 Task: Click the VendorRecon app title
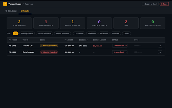coord(15,4)
